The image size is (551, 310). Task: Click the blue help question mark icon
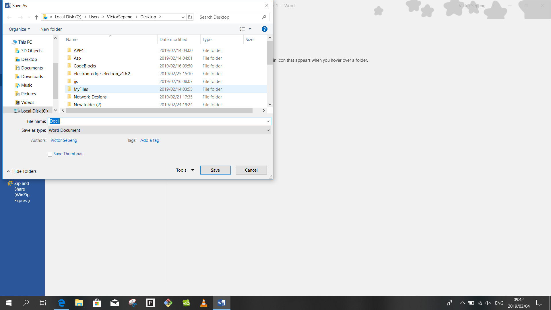pos(264,29)
